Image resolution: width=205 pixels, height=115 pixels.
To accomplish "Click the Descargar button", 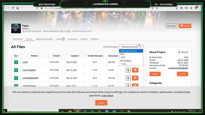I will tap(171, 26).
